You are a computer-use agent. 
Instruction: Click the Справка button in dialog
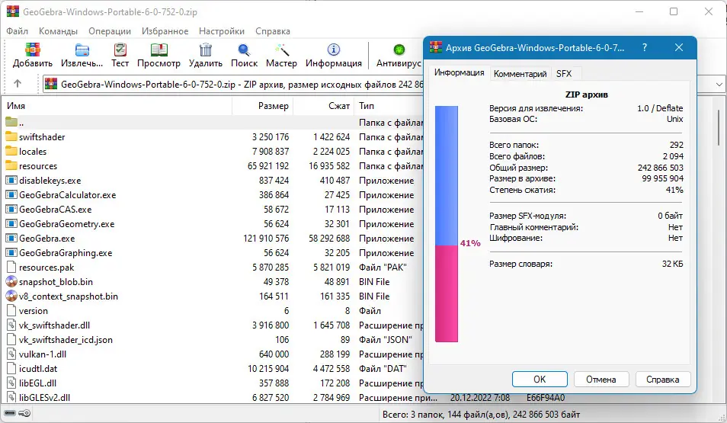coord(662,380)
